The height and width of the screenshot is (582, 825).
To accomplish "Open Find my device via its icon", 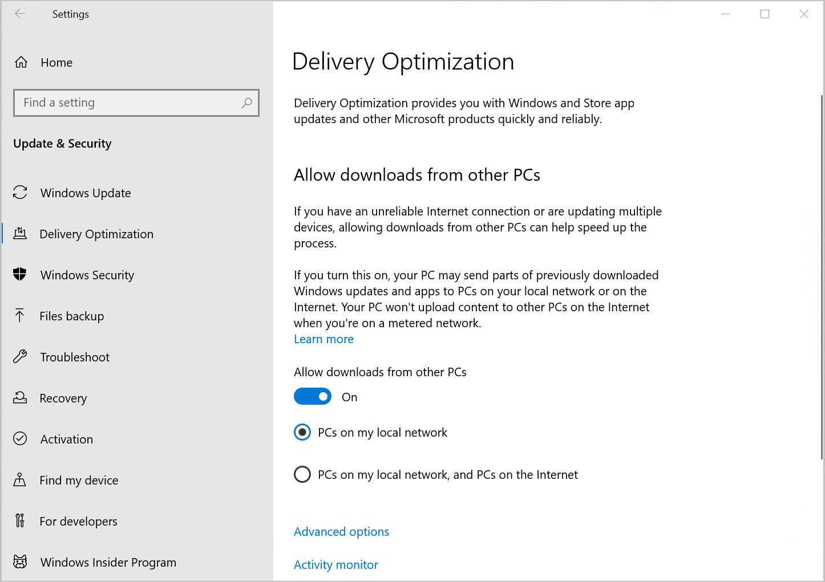I will click(x=20, y=480).
